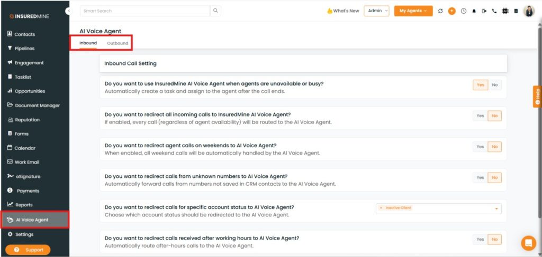The width and height of the screenshot is (542, 257).
Task: Open the notifications bell
Action: 474,11
